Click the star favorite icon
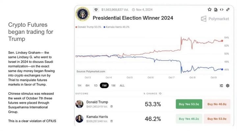The height and width of the screenshot is (131, 237). click(209, 10)
